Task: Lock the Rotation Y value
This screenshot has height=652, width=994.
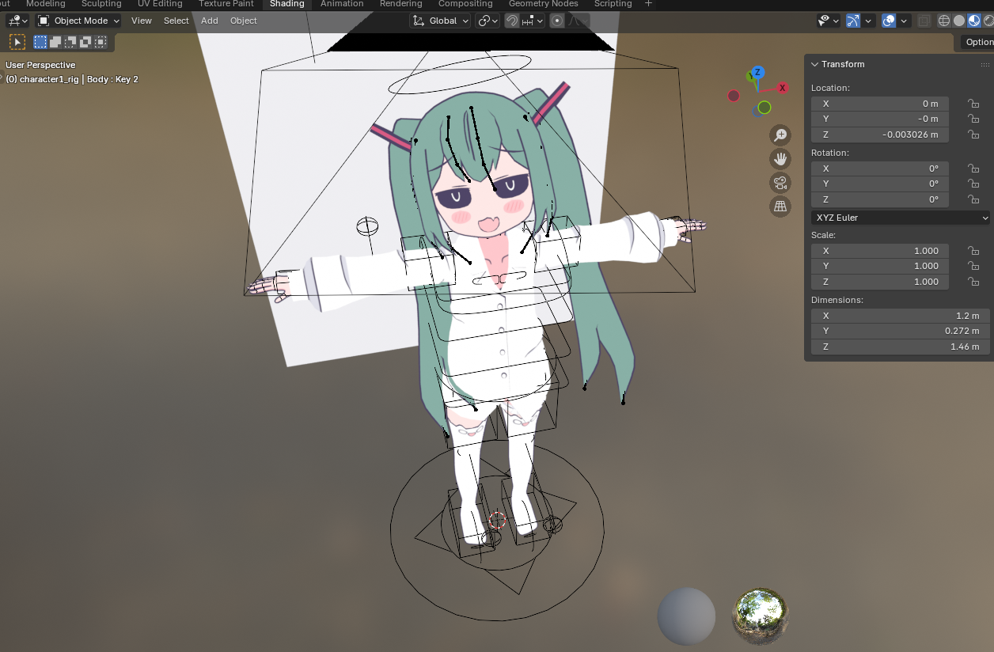Action: point(973,184)
